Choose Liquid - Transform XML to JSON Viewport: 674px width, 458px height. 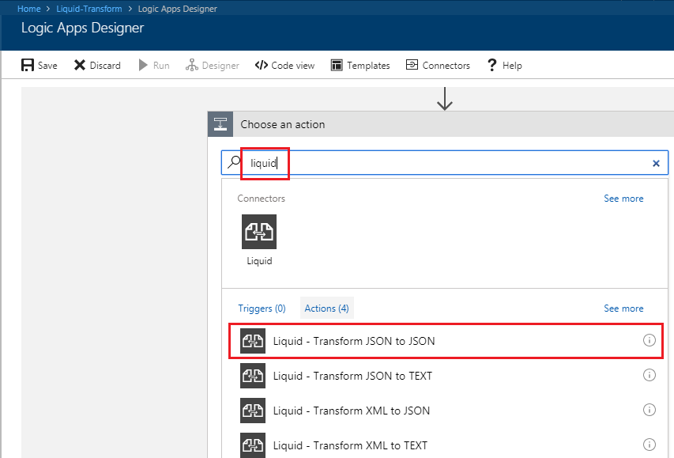(x=446, y=411)
